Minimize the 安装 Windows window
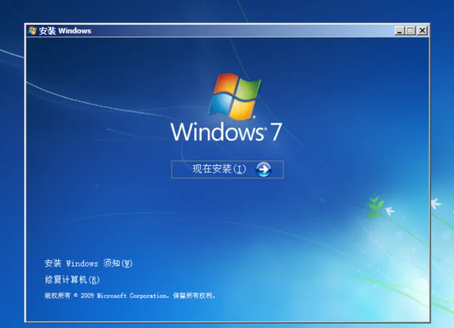Image resolution: width=454 pixels, height=328 pixels. click(399, 30)
